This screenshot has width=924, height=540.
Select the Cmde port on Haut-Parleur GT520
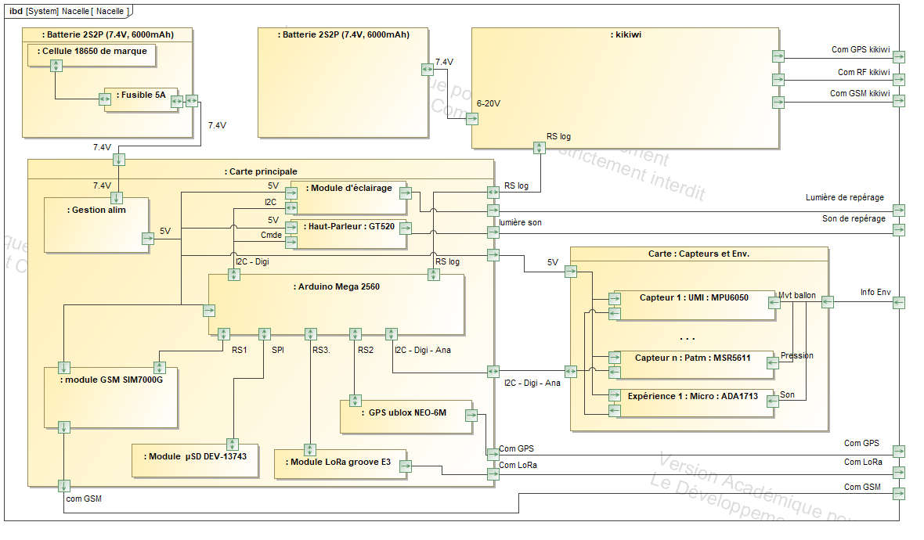(x=291, y=242)
